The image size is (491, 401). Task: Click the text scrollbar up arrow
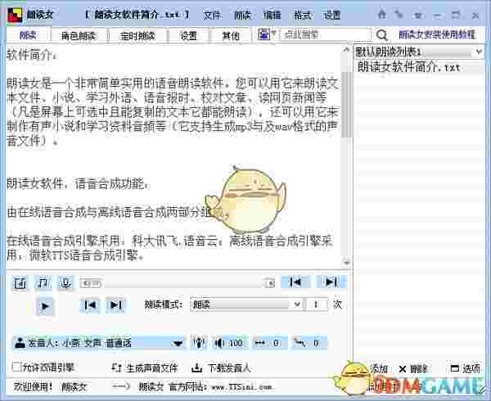[x=346, y=49]
